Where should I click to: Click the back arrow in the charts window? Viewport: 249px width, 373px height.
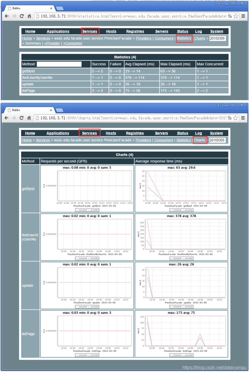(6, 118)
